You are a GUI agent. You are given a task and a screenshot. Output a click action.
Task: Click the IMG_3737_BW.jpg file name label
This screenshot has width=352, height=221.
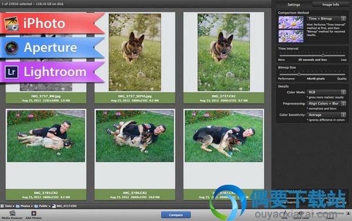pyautogui.click(x=46, y=96)
